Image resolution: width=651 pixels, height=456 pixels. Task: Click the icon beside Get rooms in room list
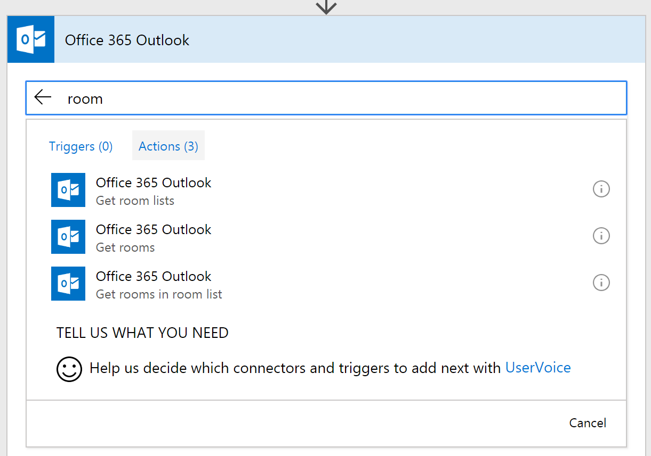[x=68, y=284]
